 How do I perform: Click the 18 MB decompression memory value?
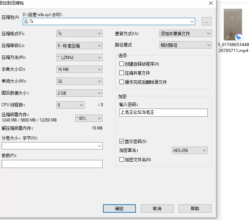[97, 128]
